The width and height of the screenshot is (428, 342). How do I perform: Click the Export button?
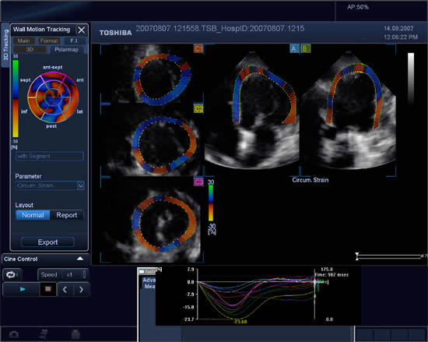[47, 242]
